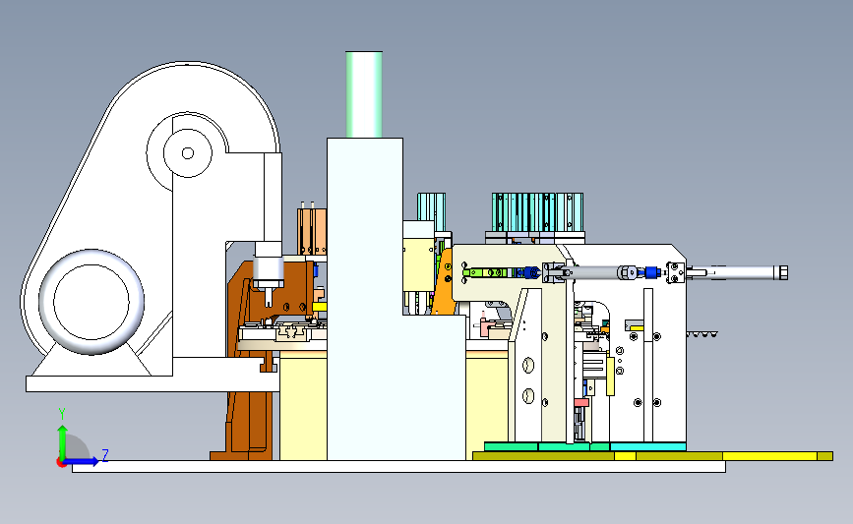Image resolution: width=853 pixels, height=524 pixels.
Task: Select the blue coupling on the horizontal rod
Action: tap(651, 271)
